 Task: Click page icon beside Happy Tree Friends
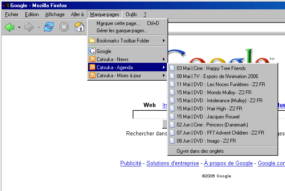tap(172, 68)
